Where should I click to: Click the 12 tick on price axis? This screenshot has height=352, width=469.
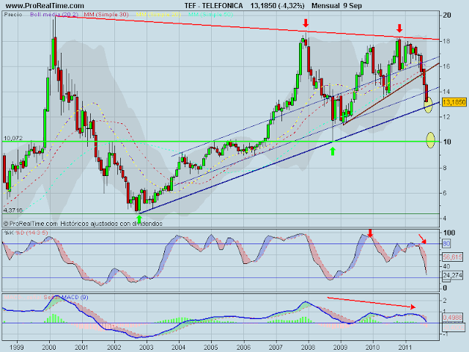pyautogui.click(x=446, y=117)
